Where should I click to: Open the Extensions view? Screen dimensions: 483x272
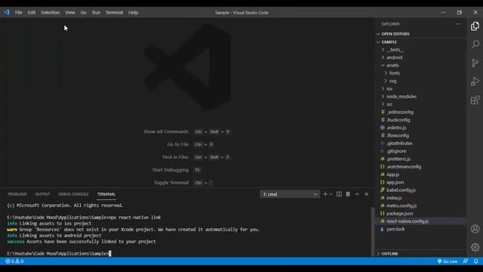(x=475, y=100)
